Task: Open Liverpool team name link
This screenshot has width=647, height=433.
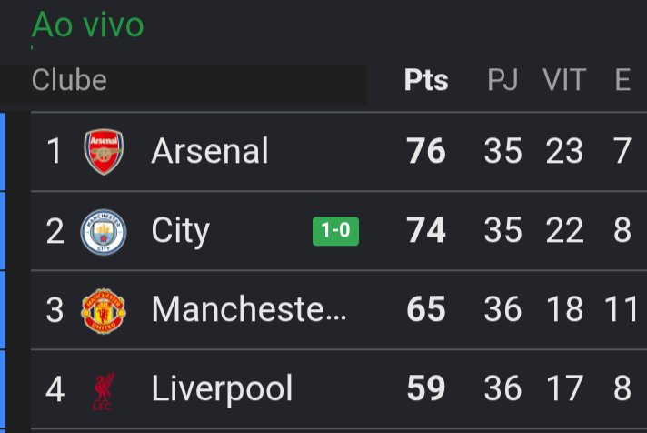Action: coord(222,388)
